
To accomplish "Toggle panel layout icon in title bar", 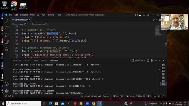I will coord(140,15).
